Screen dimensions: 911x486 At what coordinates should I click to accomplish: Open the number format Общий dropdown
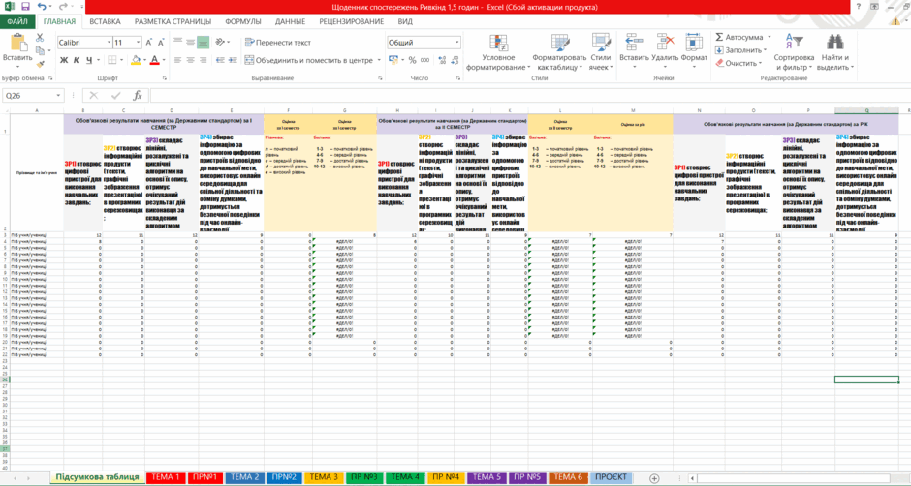tap(457, 43)
